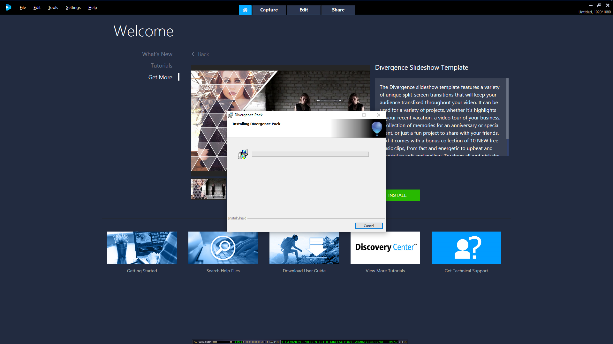This screenshot has height=344, width=613.
Task: Click the Download User Guide caption link
Action: click(304, 271)
